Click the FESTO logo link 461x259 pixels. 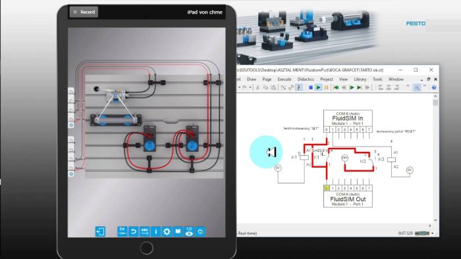click(416, 24)
